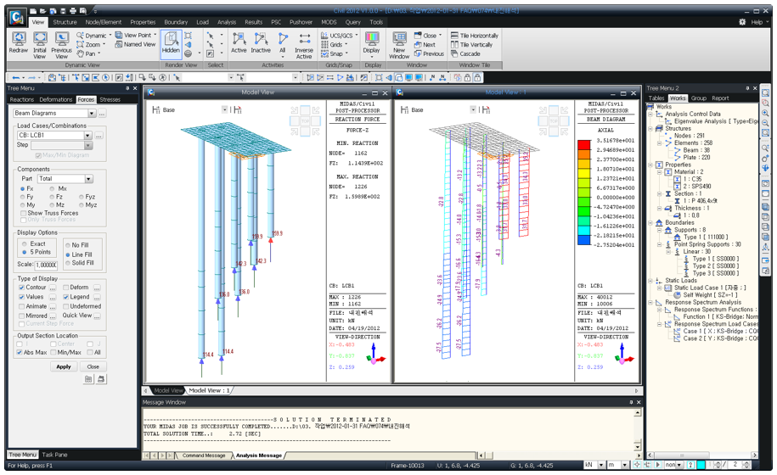
Task: Open the Display options icon
Action: click(x=371, y=43)
